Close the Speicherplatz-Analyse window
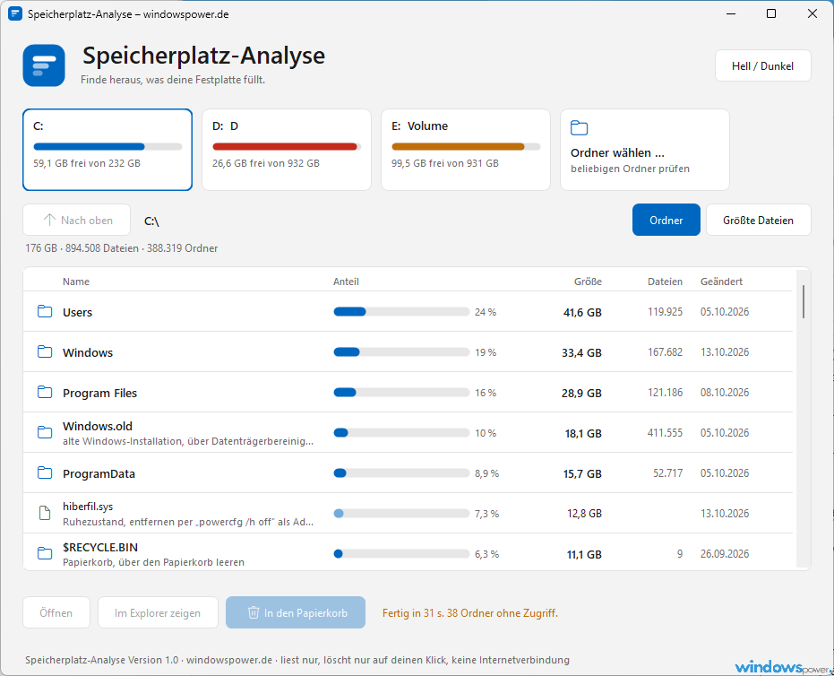Viewport: 834px width, 676px height. (x=813, y=13)
